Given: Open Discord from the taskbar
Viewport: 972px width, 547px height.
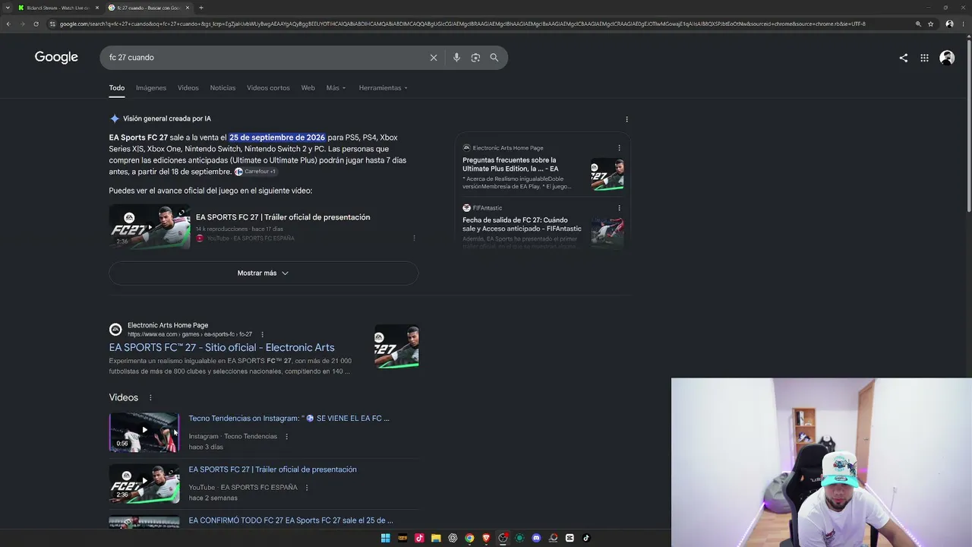Looking at the screenshot, I should (x=536, y=538).
